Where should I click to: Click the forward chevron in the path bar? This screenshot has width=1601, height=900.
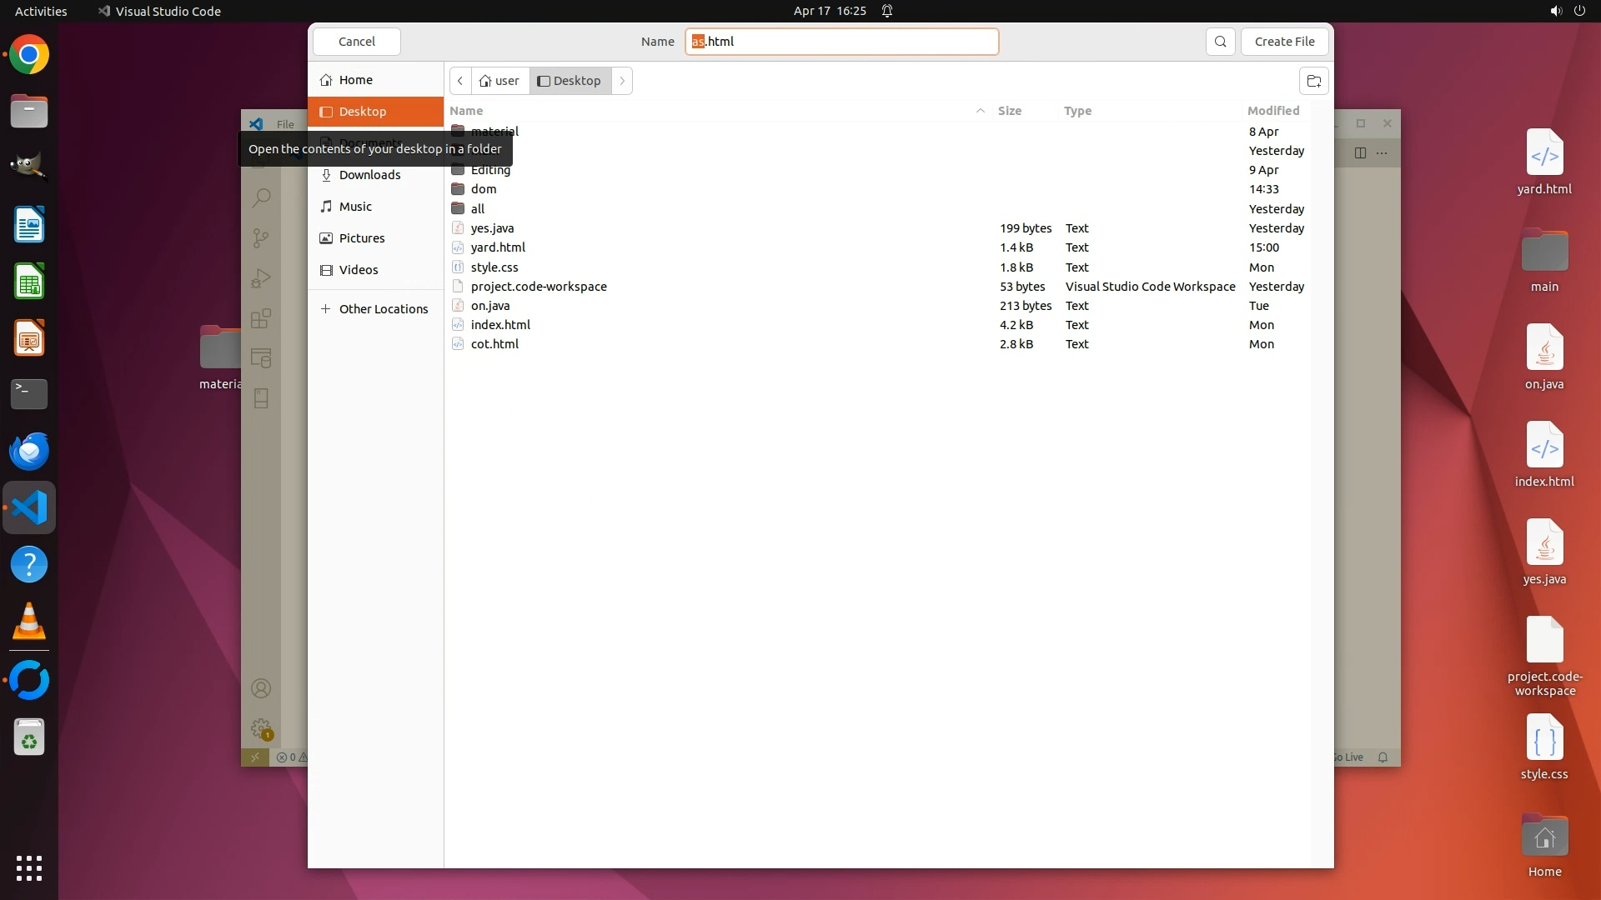coord(622,81)
